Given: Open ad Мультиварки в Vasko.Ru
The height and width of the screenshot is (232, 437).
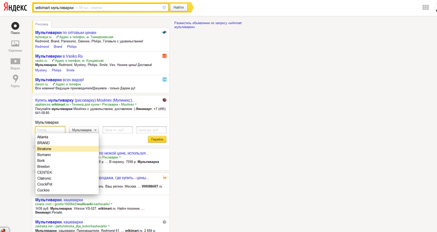Looking at the screenshot, I should tap(59, 56).
